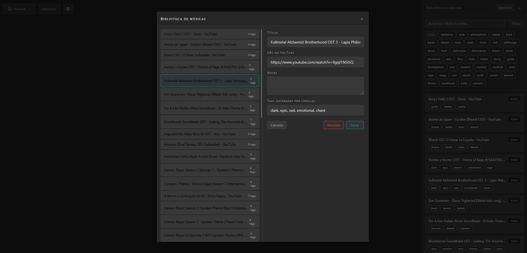Toggle the 'skyrim' tag filter
This screenshot has height=253, width=527.
(466, 75)
